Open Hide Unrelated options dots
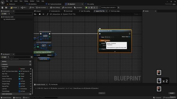Image resolution: width=177 pixels, height=99 pixels. click(x=47, y=7)
